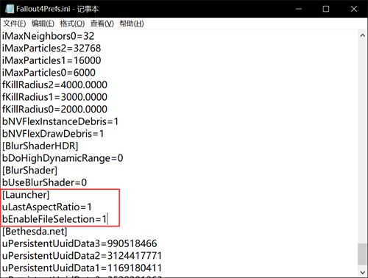Click the line uPersistentUuidData1=1169180411
368x278 pixels.
pyautogui.click(x=82, y=268)
